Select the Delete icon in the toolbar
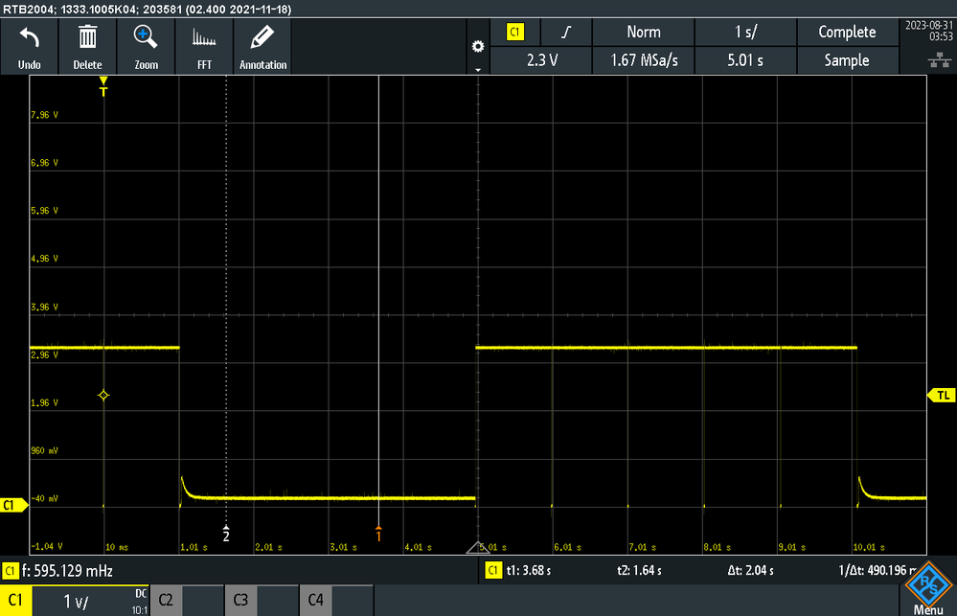Viewport: 957px width, 616px height. click(87, 46)
